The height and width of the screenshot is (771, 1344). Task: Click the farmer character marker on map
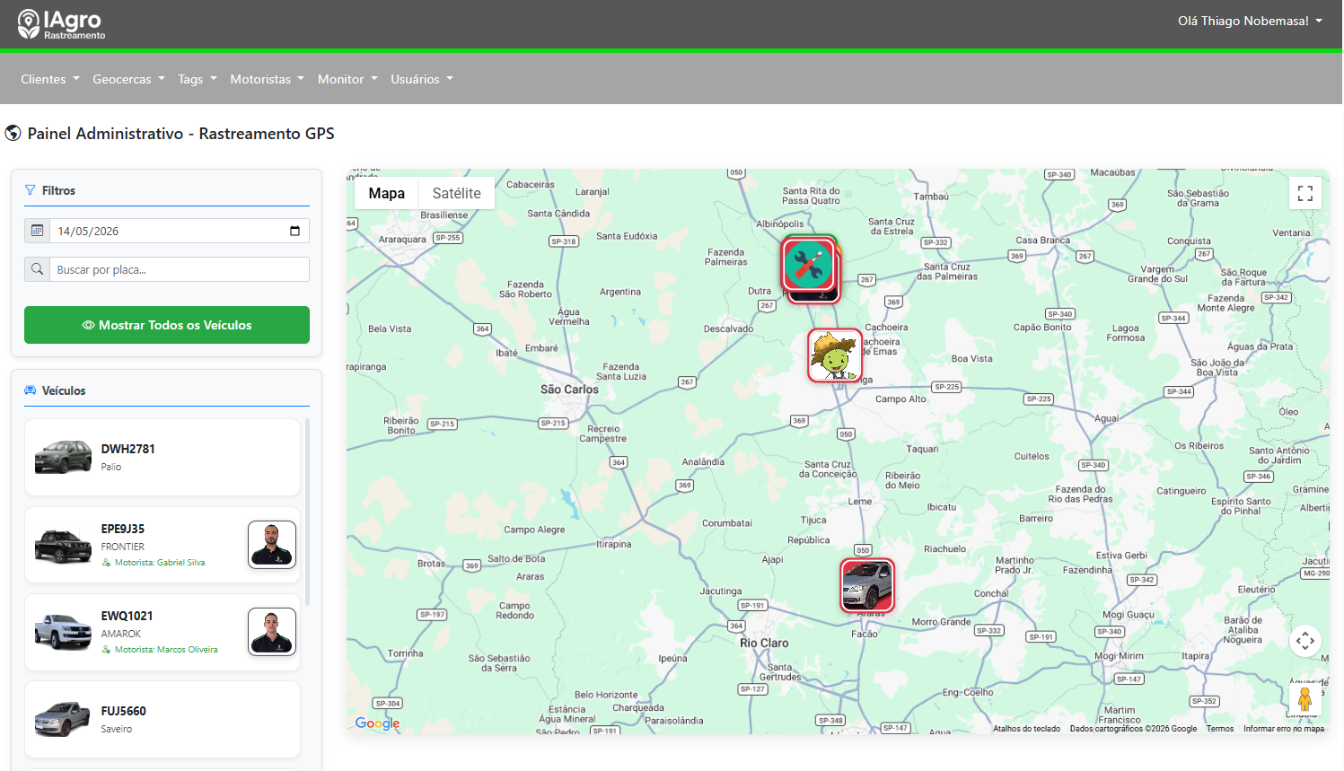[x=835, y=355]
